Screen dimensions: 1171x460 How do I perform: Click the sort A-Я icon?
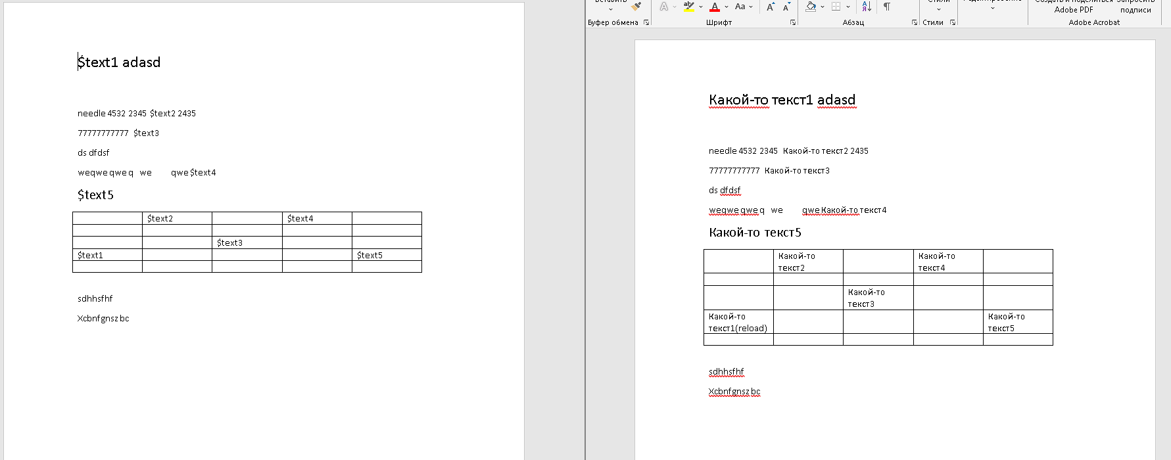(x=867, y=7)
